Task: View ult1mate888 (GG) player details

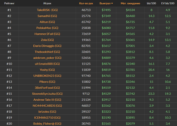Action: point(47,64)
